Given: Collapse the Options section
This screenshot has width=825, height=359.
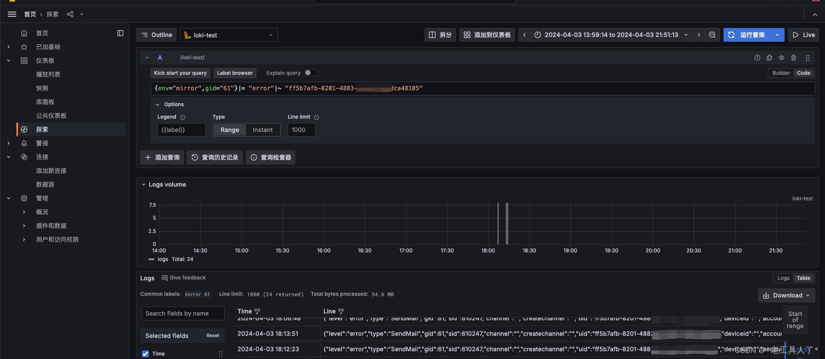Looking at the screenshot, I should click(157, 104).
